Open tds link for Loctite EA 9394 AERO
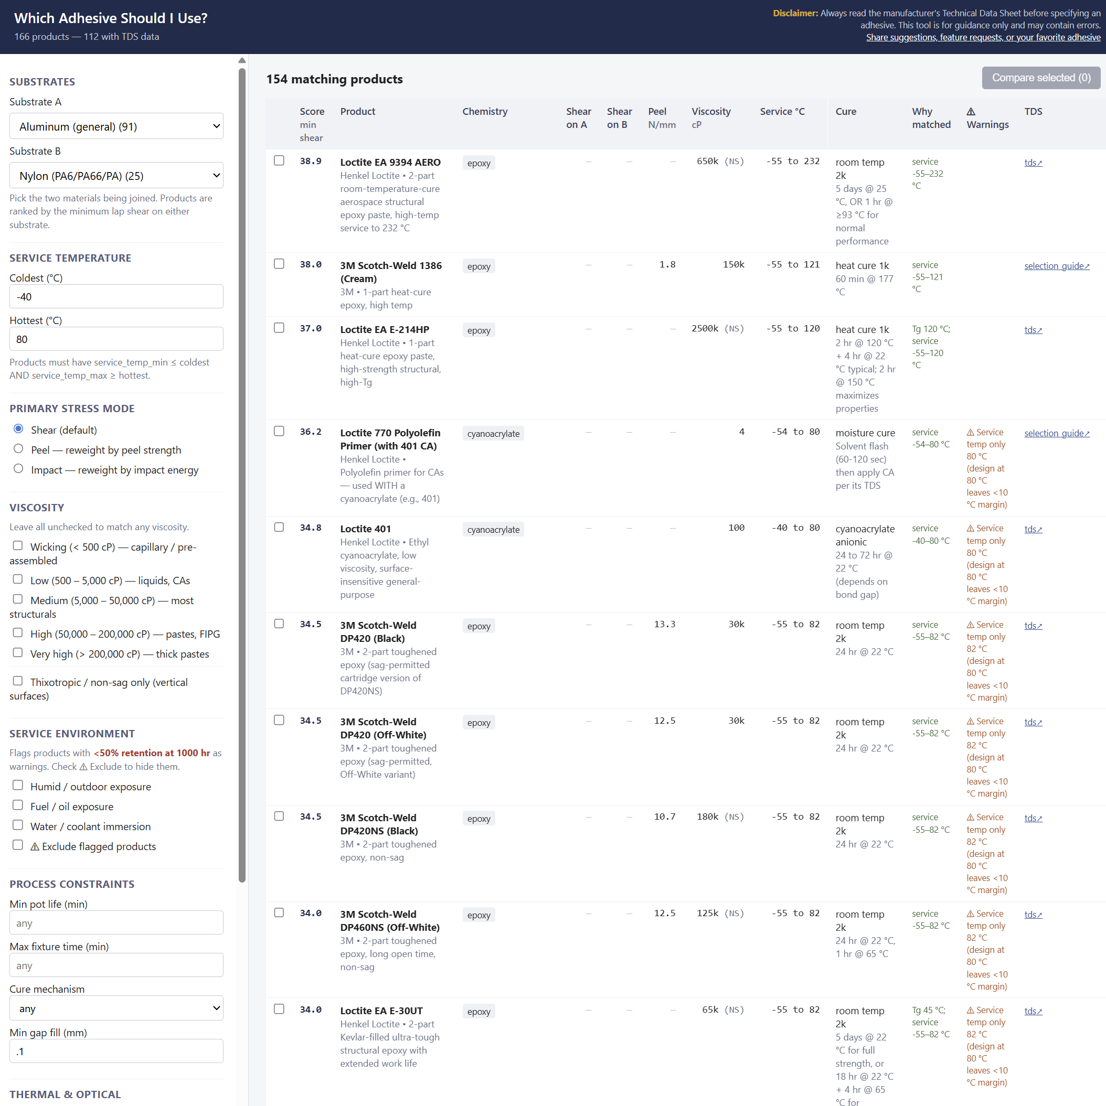1106x1106 pixels. (x=1033, y=163)
